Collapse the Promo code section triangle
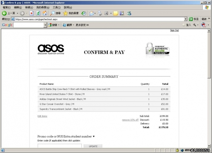Screen dimensions: 212x153 click(x=94, y=136)
